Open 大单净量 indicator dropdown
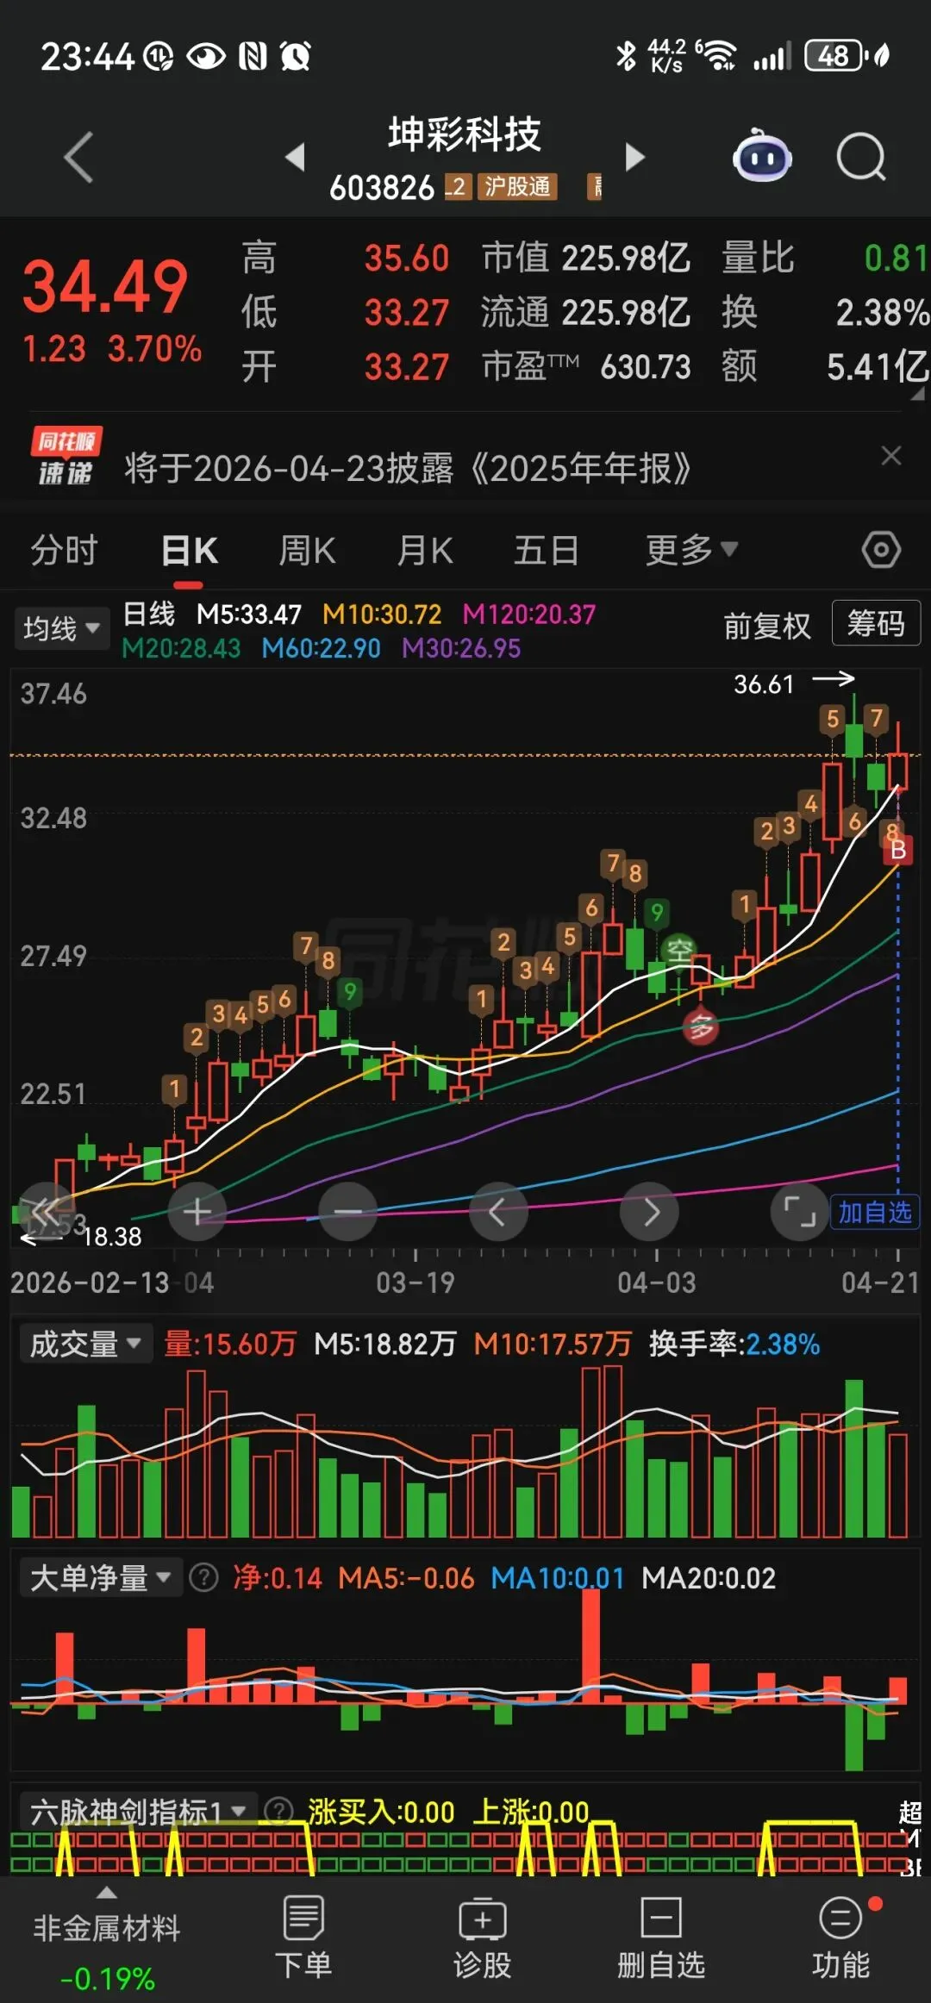The width and height of the screenshot is (931, 2003). tap(100, 1578)
